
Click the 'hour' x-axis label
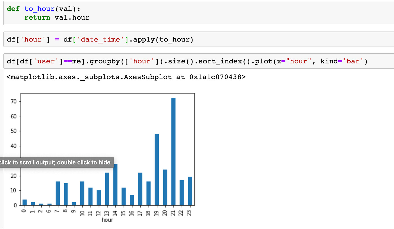click(108, 220)
